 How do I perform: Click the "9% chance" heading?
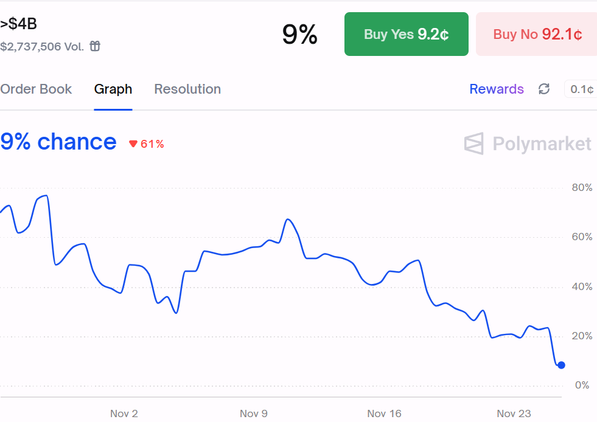(58, 142)
